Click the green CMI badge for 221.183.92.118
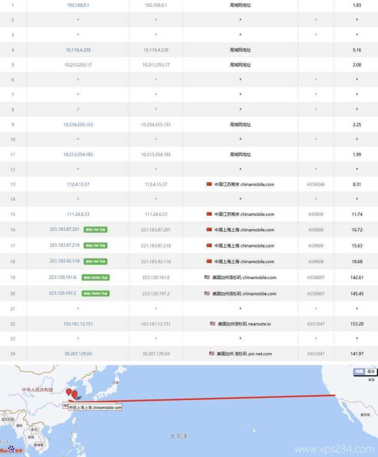This screenshot has width=378, height=457. [x=95, y=261]
